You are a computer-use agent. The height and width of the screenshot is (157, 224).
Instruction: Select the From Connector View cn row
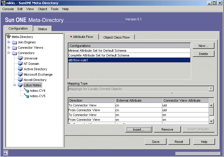click(x=138, y=110)
